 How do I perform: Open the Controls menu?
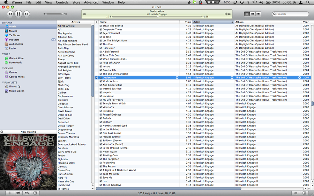[62, 2]
